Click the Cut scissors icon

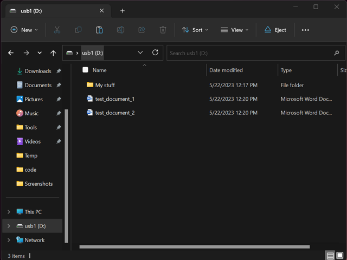[x=57, y=30]
